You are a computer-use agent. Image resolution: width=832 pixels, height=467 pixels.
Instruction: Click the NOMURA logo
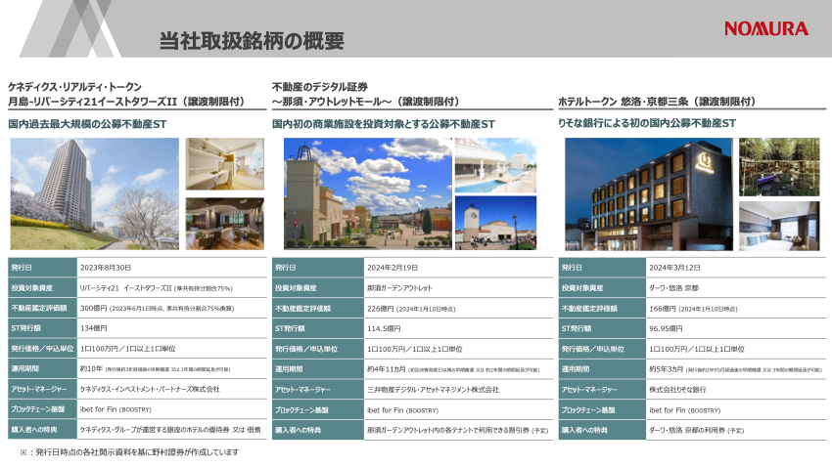click(766, 28)
